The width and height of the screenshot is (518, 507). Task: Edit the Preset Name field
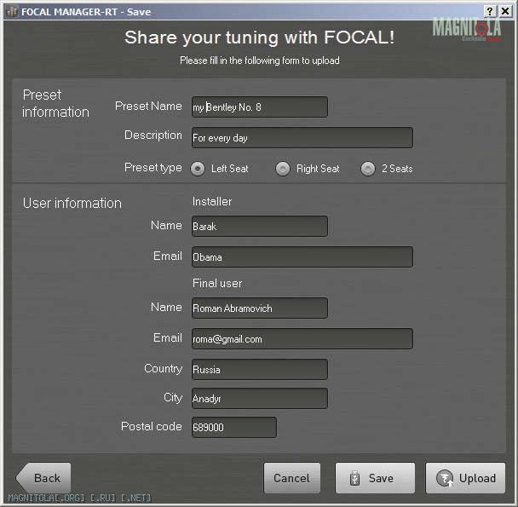pos(260,107)
